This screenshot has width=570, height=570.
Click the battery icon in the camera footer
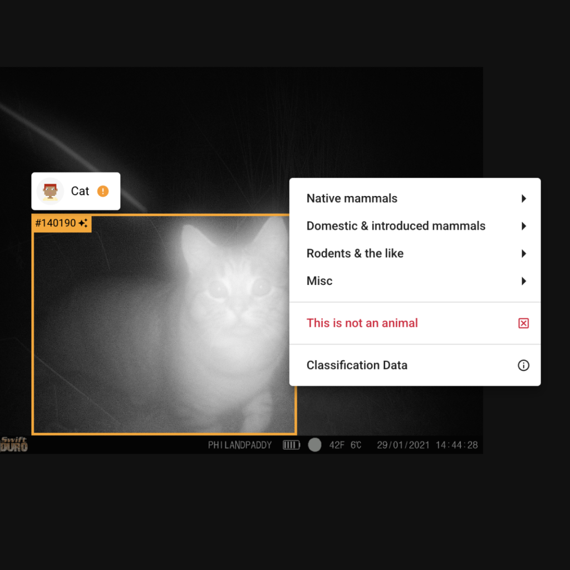tap(291, 445)
